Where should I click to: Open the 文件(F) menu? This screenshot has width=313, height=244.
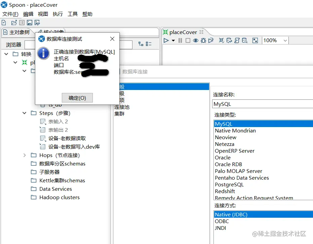(x=10, y=14)
